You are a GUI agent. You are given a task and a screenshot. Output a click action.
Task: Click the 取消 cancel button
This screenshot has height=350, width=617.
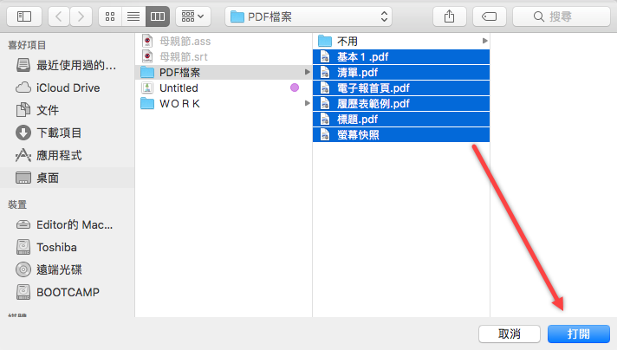coord(510,334)
